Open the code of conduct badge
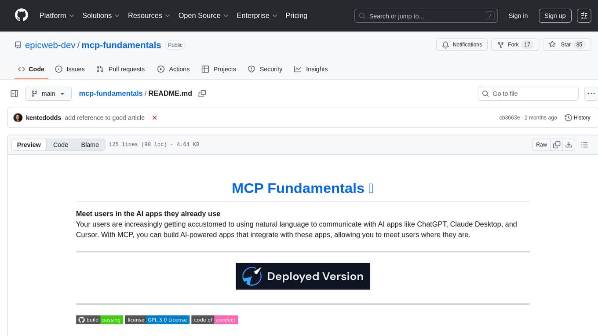 pyautogui.click(x=215, y=320)
